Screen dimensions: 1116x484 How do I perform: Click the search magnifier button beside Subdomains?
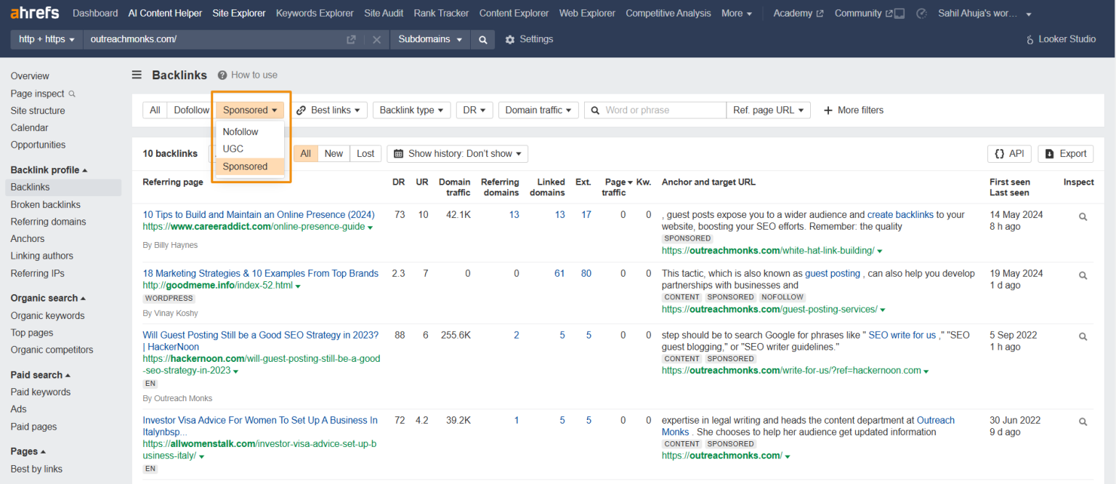[482, 39]
